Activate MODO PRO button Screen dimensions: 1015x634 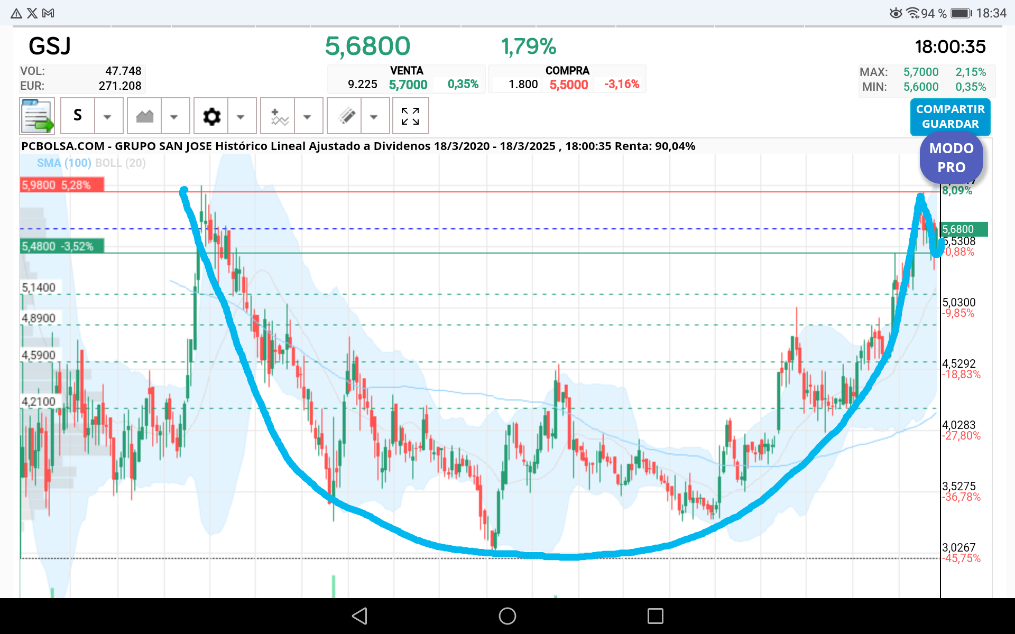[x=951, y=158]
